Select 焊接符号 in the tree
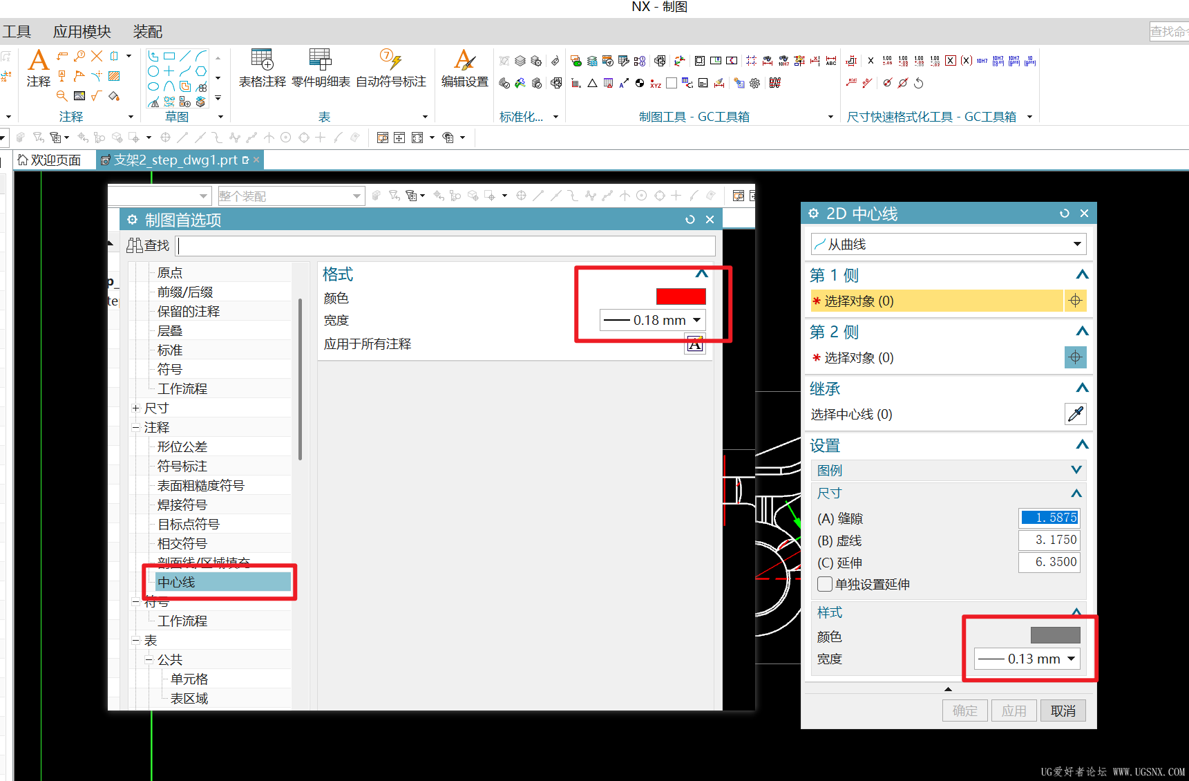Image resolution: width=1189 pixels, height=781 pixels. (182, 505)
